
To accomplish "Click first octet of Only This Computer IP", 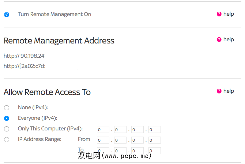I will click(x=103, y=130).
